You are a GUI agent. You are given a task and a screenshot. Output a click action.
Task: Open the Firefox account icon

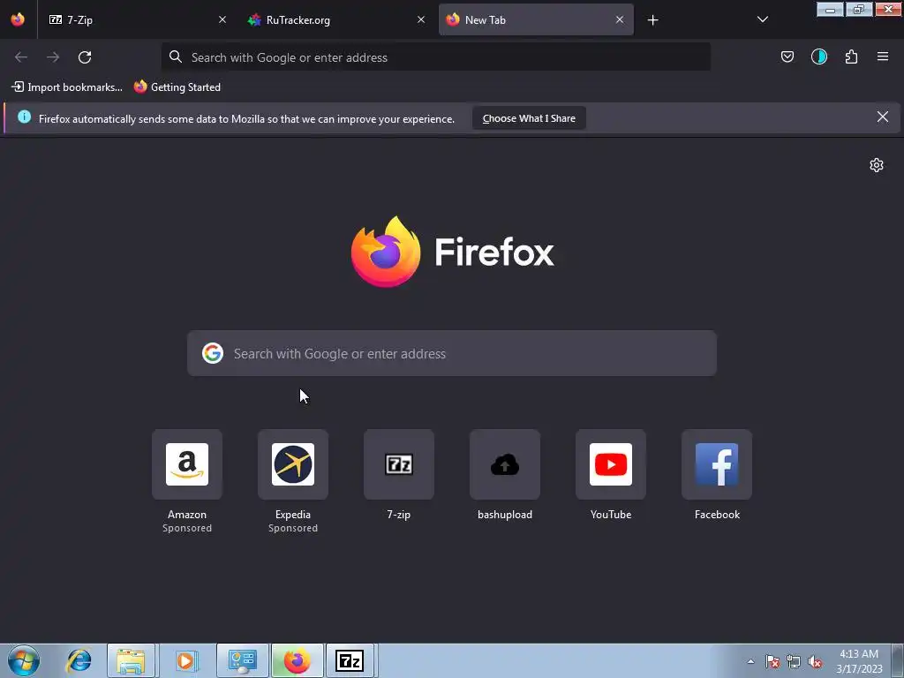(818, 56)
